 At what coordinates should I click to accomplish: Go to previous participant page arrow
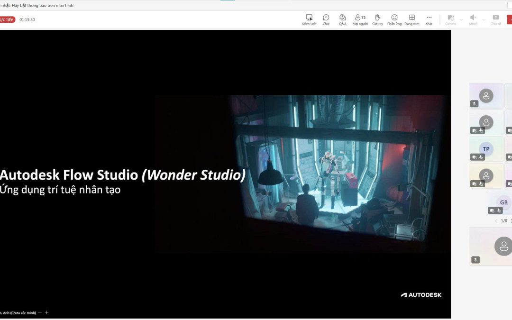(496, 221)
